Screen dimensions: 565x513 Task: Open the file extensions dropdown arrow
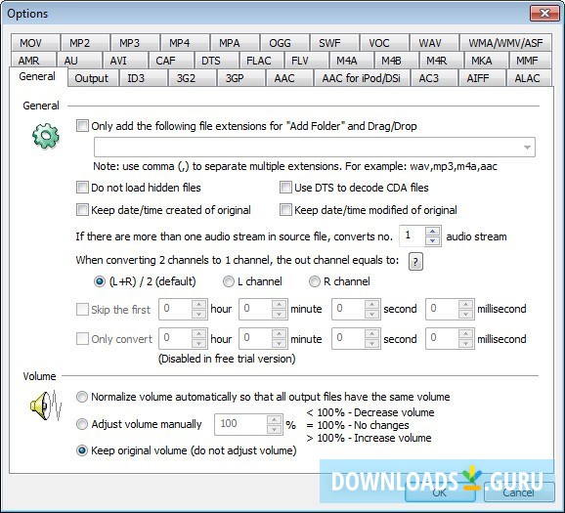coord(527,148)
